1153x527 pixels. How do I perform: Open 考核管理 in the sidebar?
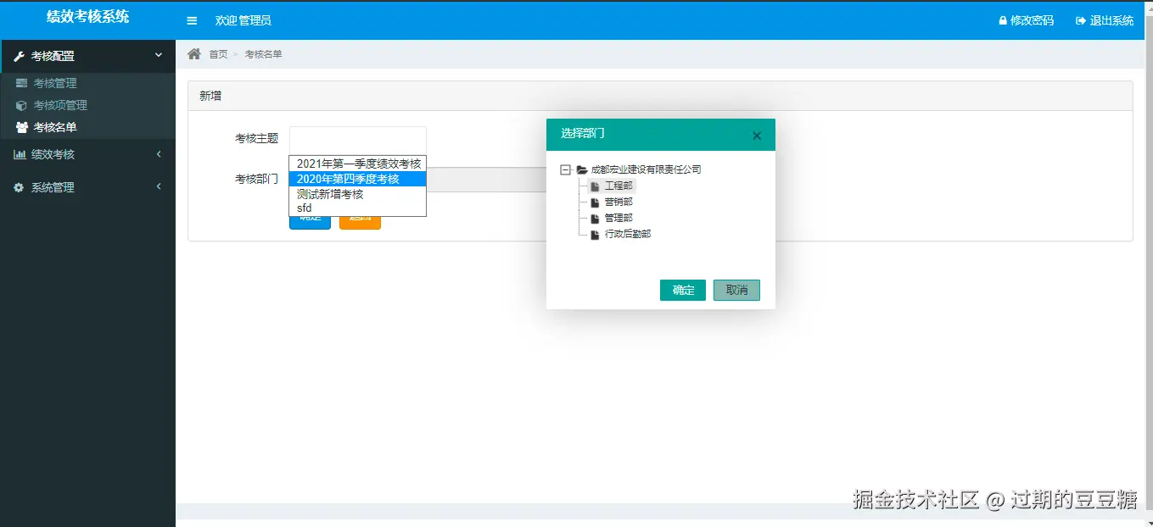[55, 83]
